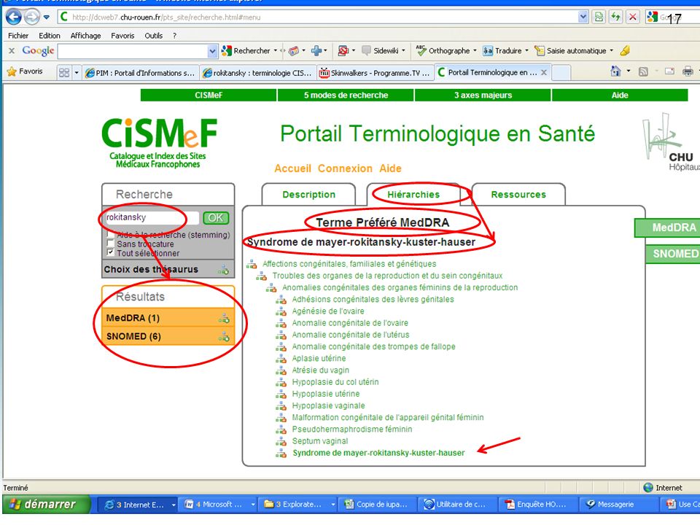700x525 pixels.
Task: Click tree icon beside Pseudohermaphrodisme féminin
Action: (281, 430)
